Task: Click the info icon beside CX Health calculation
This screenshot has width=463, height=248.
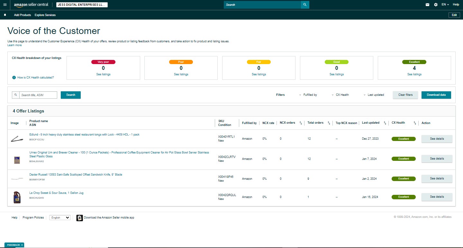Action: point(14,78)
